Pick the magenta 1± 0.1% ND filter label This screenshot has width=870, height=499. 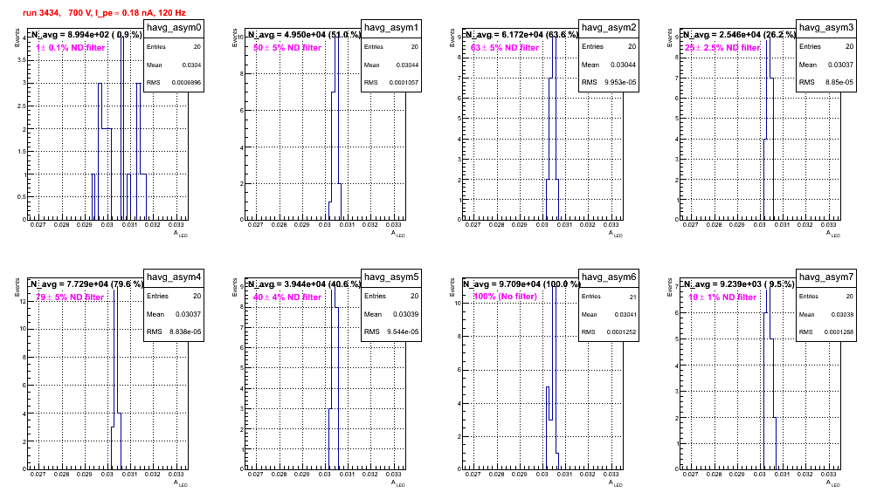(71, 48)
